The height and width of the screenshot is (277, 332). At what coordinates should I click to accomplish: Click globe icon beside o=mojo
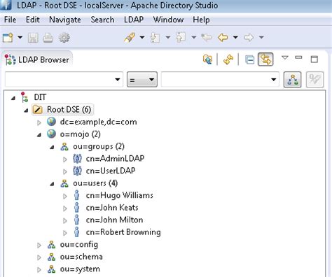click(51, 134)
